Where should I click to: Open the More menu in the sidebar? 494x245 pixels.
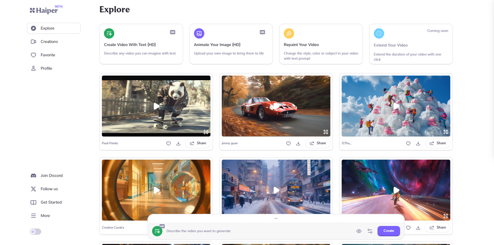point(45,216)
